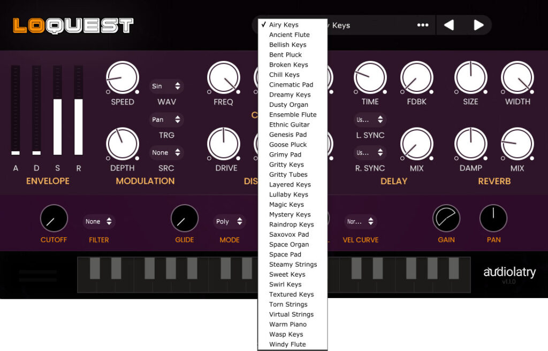Click the GLIDE knob
The height and width of the screenshot is (351, 548).
pyautogui.click(x=185, y=219)
